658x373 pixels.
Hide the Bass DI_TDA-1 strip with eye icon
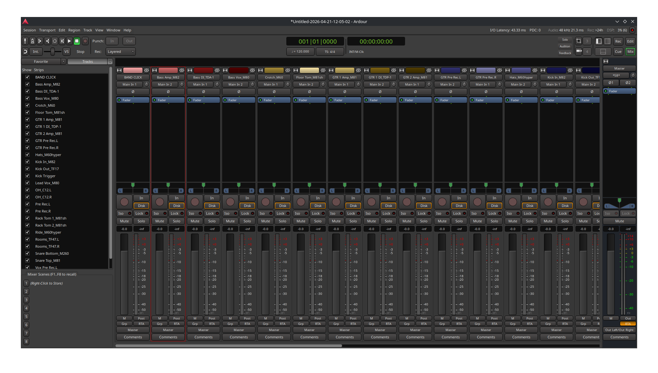(x=217, y=70)
